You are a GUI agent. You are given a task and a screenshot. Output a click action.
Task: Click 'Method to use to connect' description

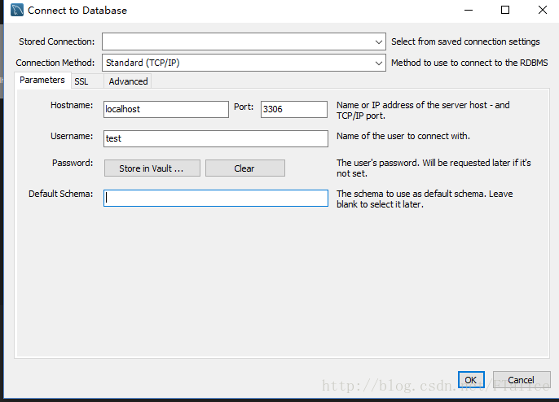[x=469, y=63]
